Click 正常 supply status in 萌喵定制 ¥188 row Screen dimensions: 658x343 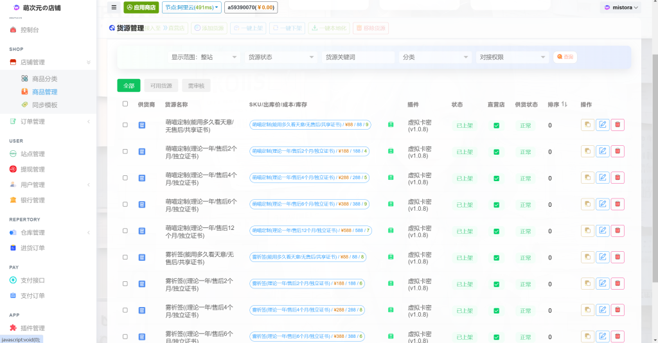pos(526,152)
